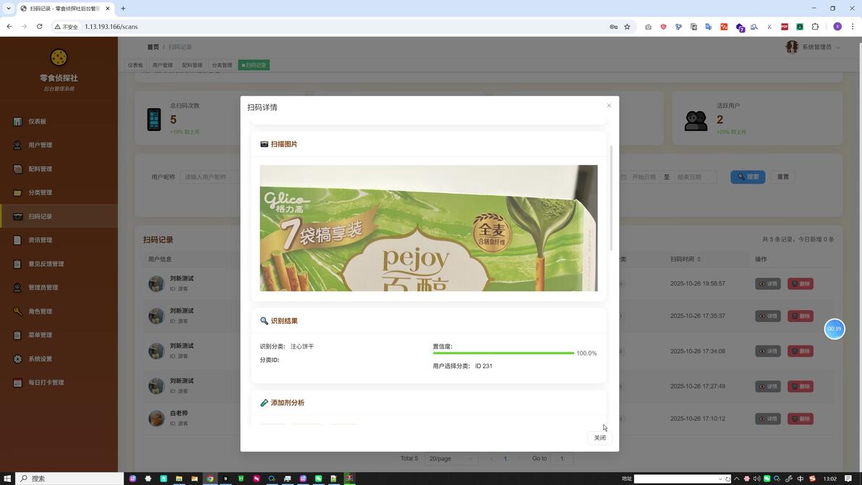Select 扫码记录 in the sidebar
Screen dimensions: 862x485
coord(59,216)
